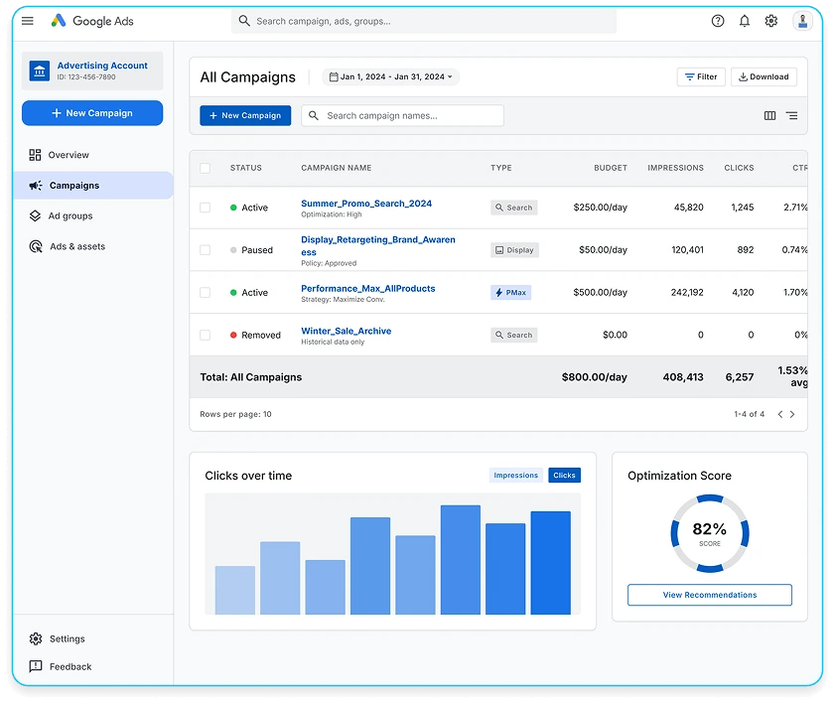Sort by the BUDGET column header
Screen dimensions: 835x704
(611, 168)
